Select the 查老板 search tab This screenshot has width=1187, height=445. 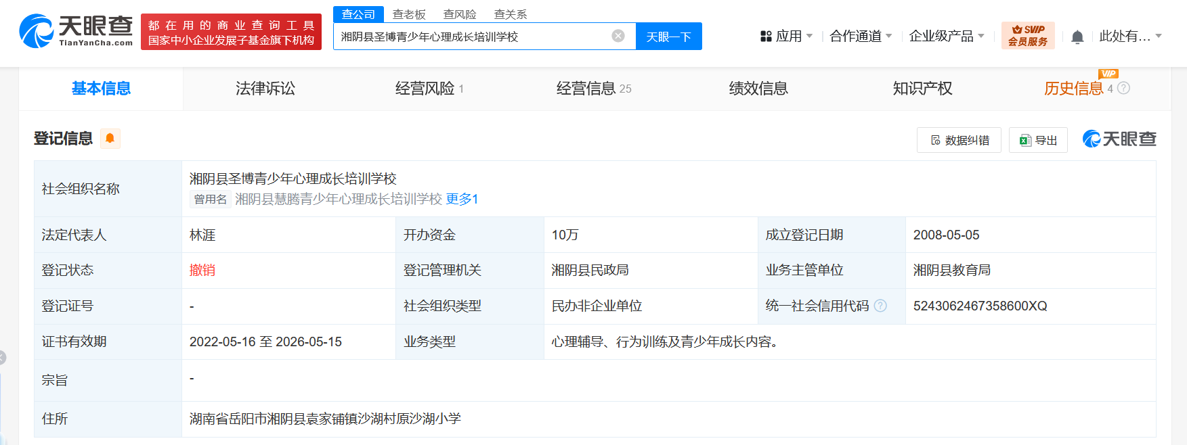coord(409,14)
